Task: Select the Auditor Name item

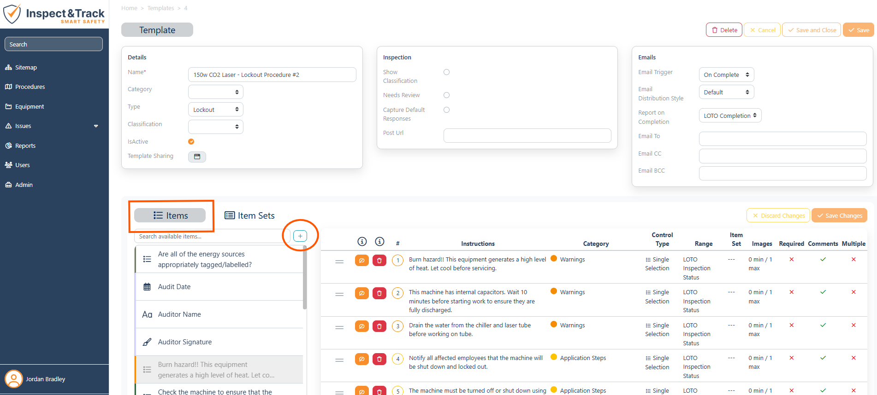Action: (x=219, y=314)
